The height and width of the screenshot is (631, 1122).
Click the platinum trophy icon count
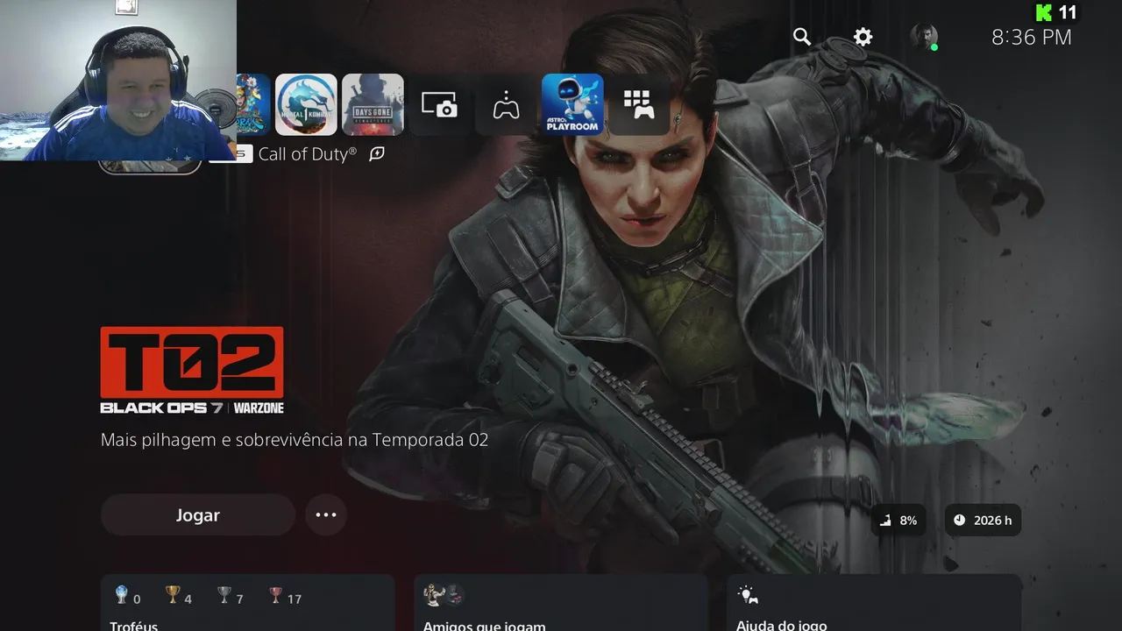[127, 597]
